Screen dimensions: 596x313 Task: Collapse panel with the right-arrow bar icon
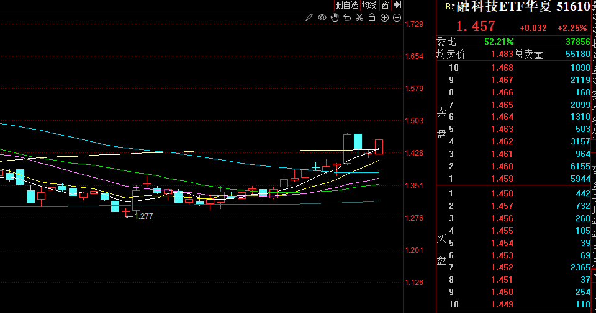(397, 5)
